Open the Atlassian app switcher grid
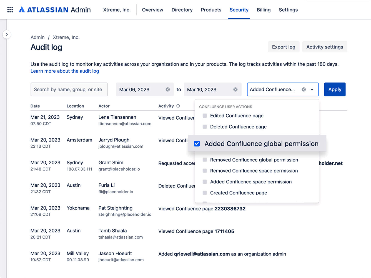The height and width of the screenshot is (278, 371). click(x=10, y=9)
